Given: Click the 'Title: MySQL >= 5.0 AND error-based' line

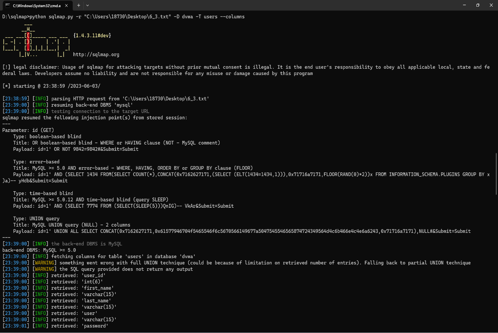Looking at the screenshot, I should click(133, 168).
